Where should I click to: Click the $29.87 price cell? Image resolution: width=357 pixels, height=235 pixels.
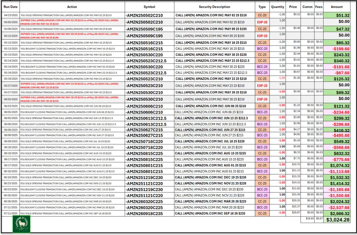[x=293, y=213]
